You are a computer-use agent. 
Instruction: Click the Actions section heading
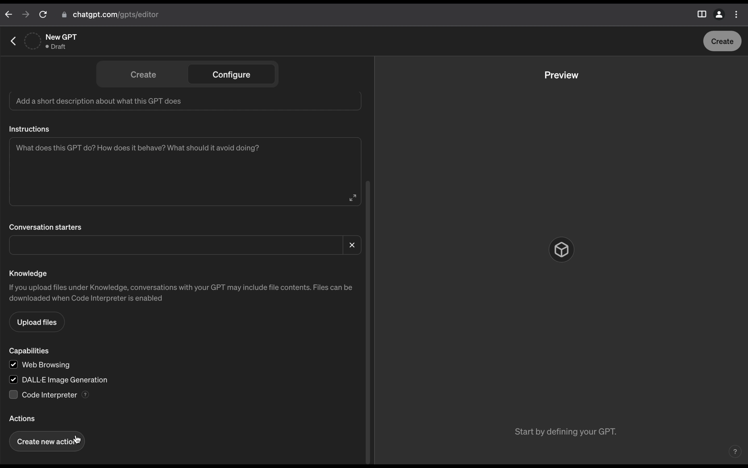22,419
